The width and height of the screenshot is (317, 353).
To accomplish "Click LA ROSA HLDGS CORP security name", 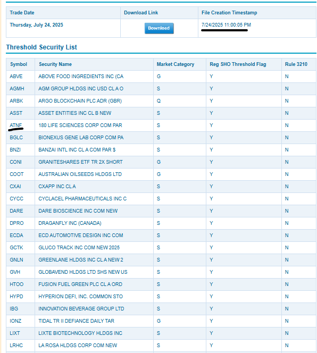I will 78,346.
